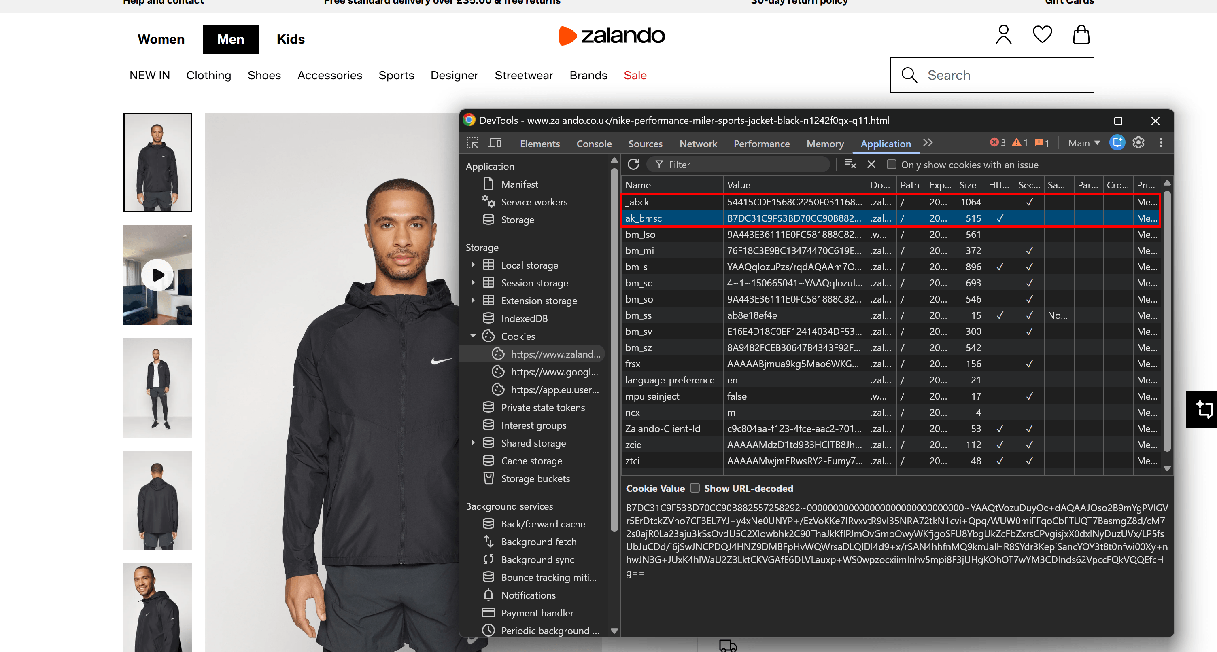Open the Brands navigation link

pyautogui.click(x=588, y=75)
